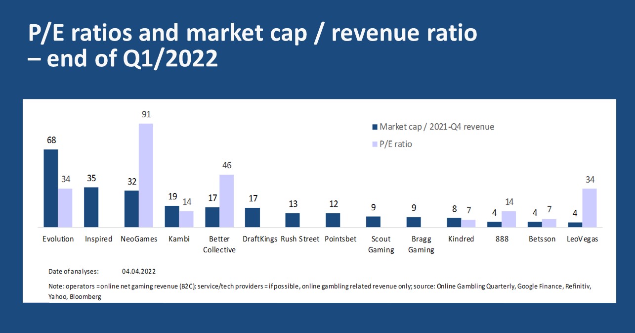Click Inspired's market cap bar labeled 35
Screen dimensions: 635x333
91,207
